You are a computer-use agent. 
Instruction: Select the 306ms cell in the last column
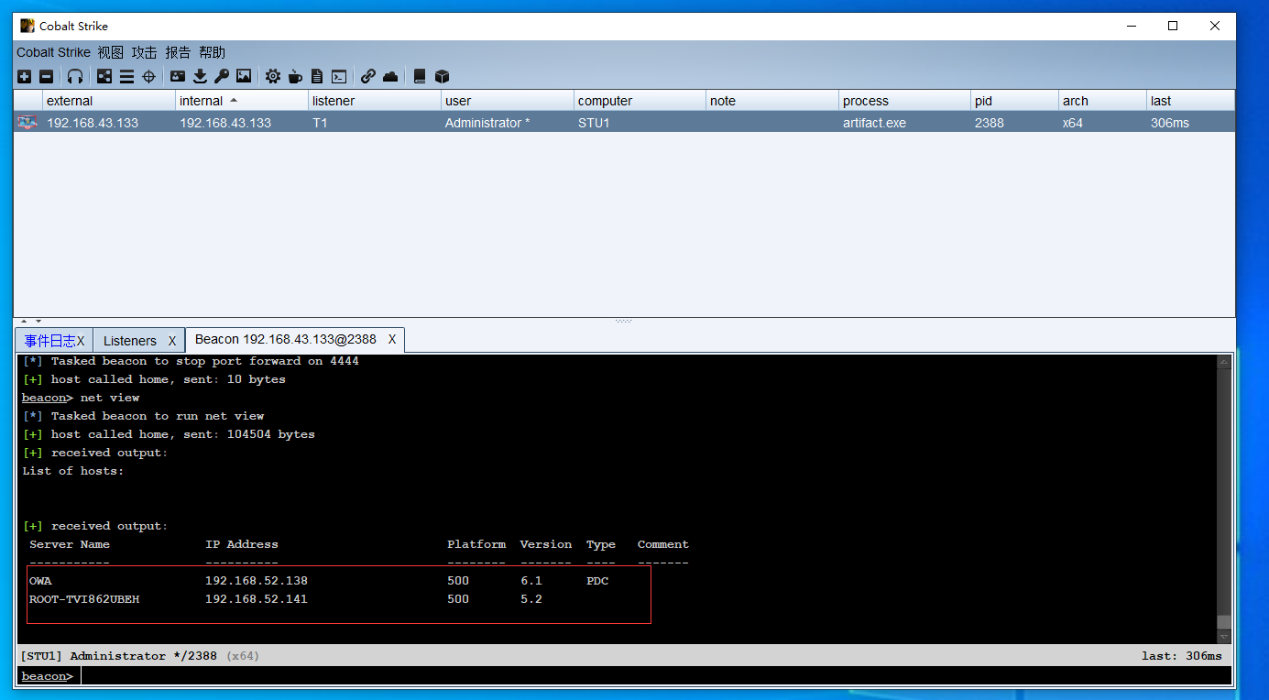1190,123
